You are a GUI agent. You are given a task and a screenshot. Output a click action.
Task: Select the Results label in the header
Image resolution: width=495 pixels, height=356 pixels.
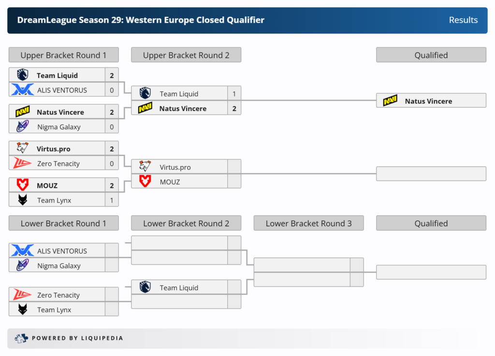pyautogui.click(x=463, y=20)
